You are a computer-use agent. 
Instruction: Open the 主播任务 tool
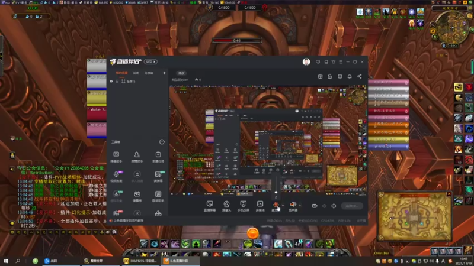click(158, 157)
